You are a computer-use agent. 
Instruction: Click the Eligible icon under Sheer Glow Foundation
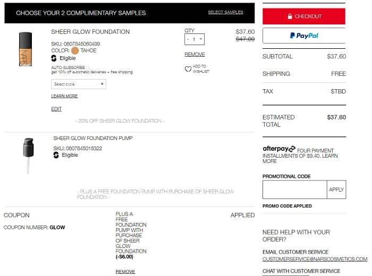click(x=54, y=58)
